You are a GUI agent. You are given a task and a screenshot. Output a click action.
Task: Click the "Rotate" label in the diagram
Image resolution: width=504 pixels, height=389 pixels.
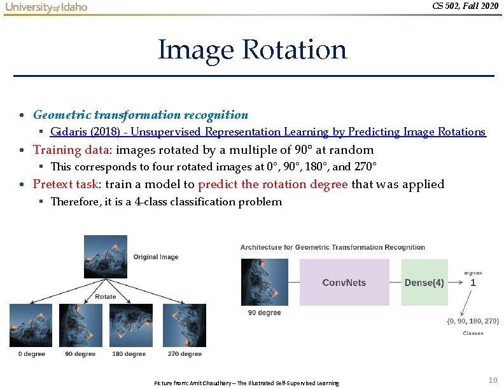(x=106, y=297)
